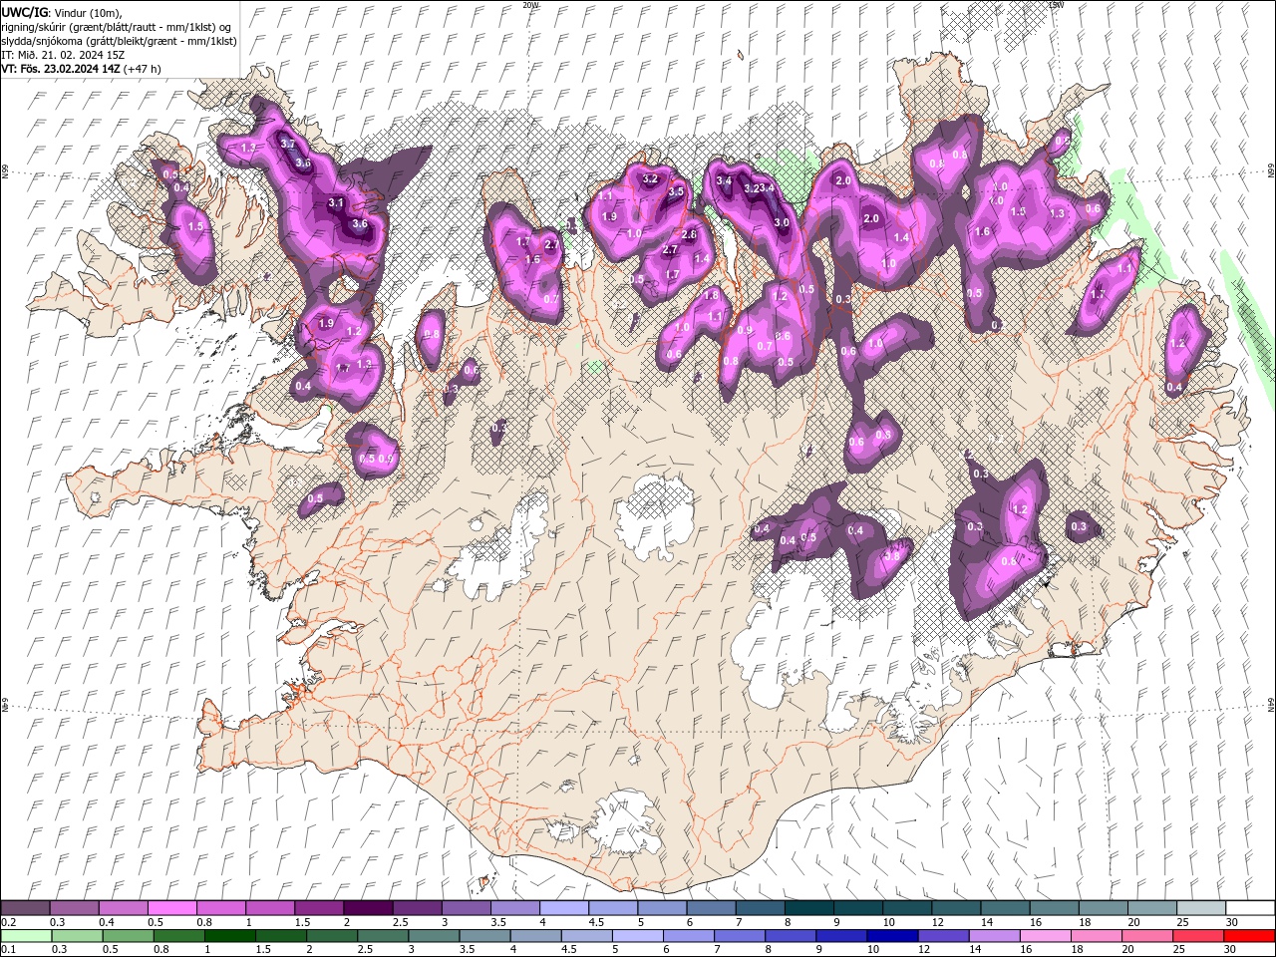1276x957 pixels.
Task: Click the upper legend swatch labeled 0.2
Action: pyautogui.click(x=25, y=908)
